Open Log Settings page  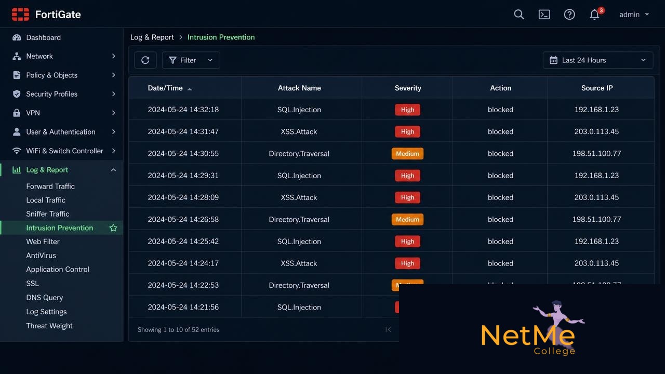(46, 312)
